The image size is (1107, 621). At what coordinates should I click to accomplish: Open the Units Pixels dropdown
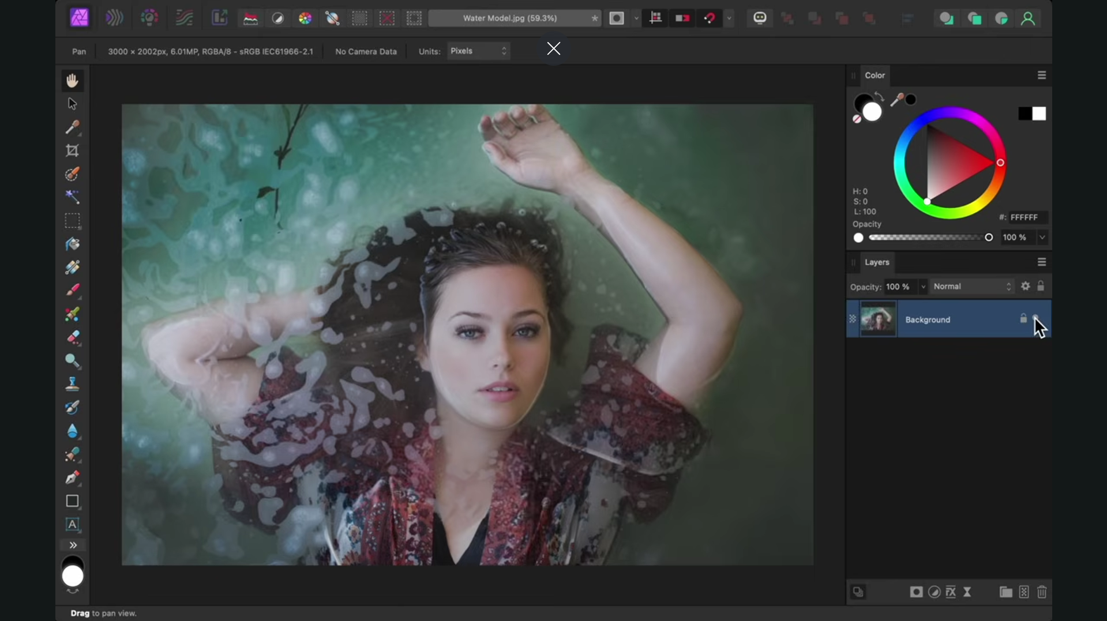point(479,51)
